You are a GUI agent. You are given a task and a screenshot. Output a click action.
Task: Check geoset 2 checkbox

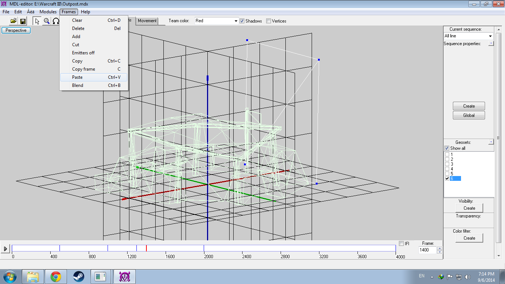tap(447, 159)
